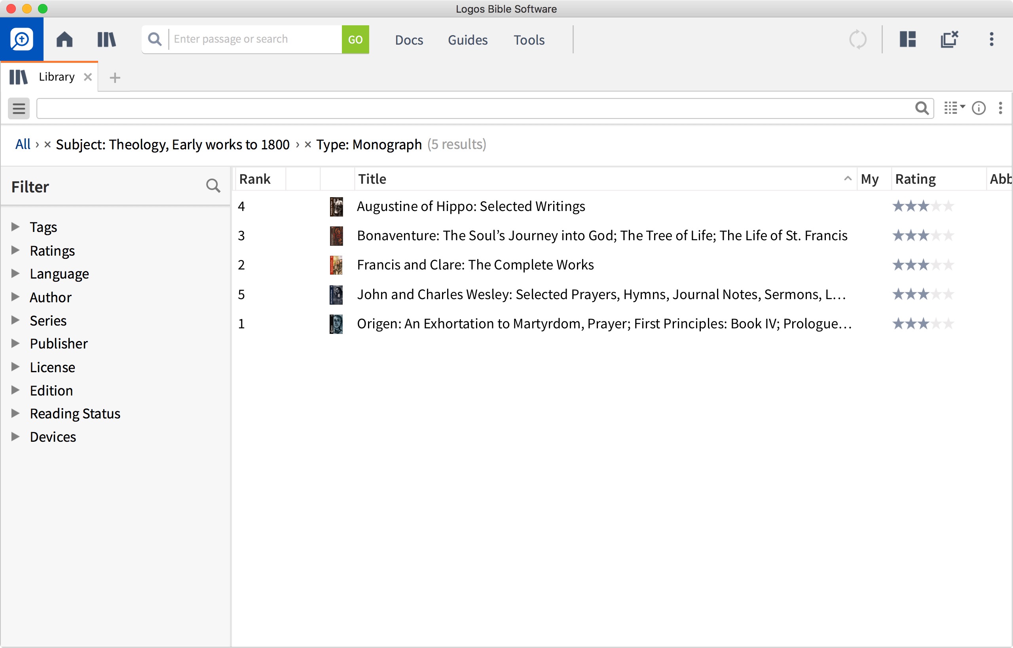Click the All breadcrumb link
This screenshot has width=1013, height=648.
pos(23,144)
